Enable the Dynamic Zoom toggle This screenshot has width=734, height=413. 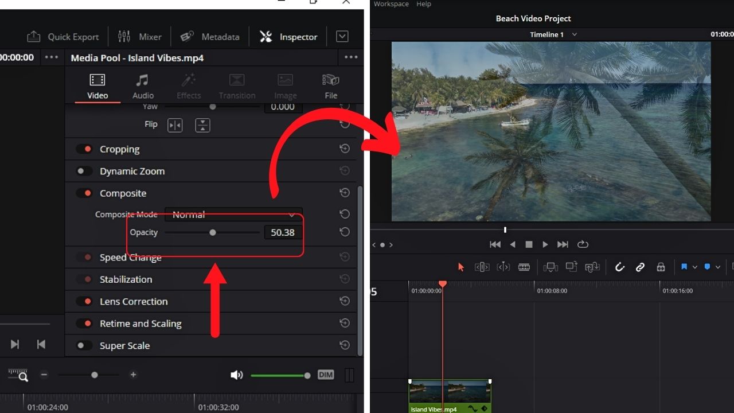click(x=84, y=170)
